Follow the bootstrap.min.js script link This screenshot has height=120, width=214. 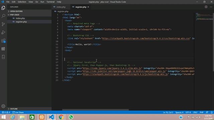pyautogui.click(x=125, y=74)
